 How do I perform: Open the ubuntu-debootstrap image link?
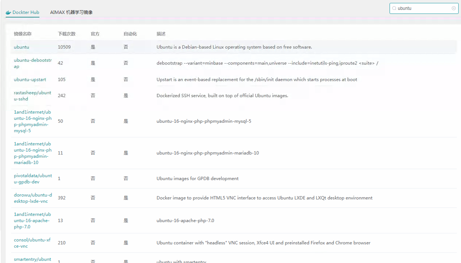click(33, 63)
